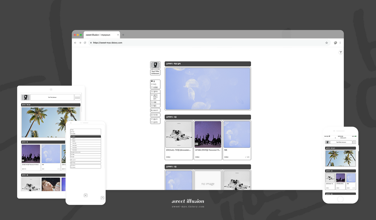Screen dimensions: 376x220
Task: Open the browser three-dot menu
Action: coord(340,43)
